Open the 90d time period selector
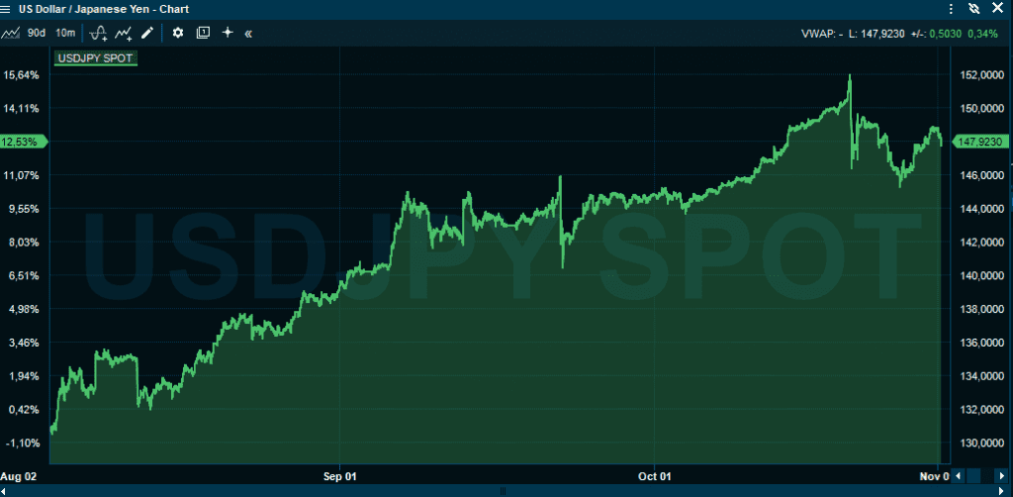The width and height of the screenshot is (1013, 497). (37, 33)
